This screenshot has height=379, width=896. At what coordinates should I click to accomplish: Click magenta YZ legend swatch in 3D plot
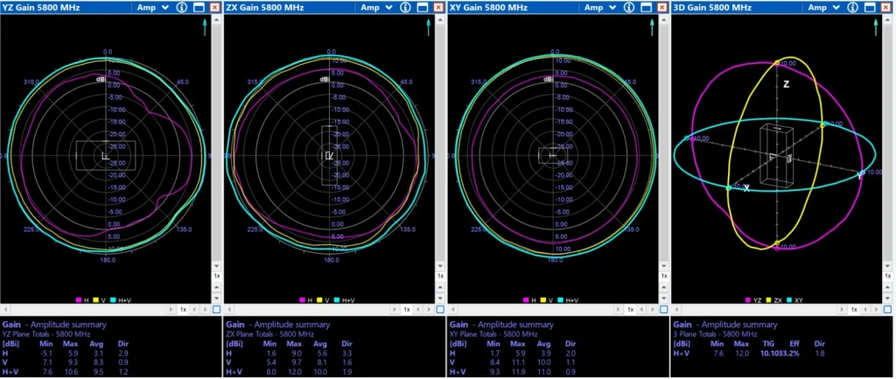(x=747, y=300)
